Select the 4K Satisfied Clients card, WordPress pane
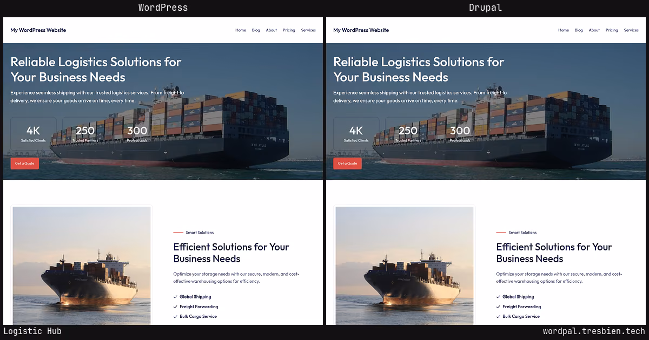 pyautogui.click(x=34, y=133)
